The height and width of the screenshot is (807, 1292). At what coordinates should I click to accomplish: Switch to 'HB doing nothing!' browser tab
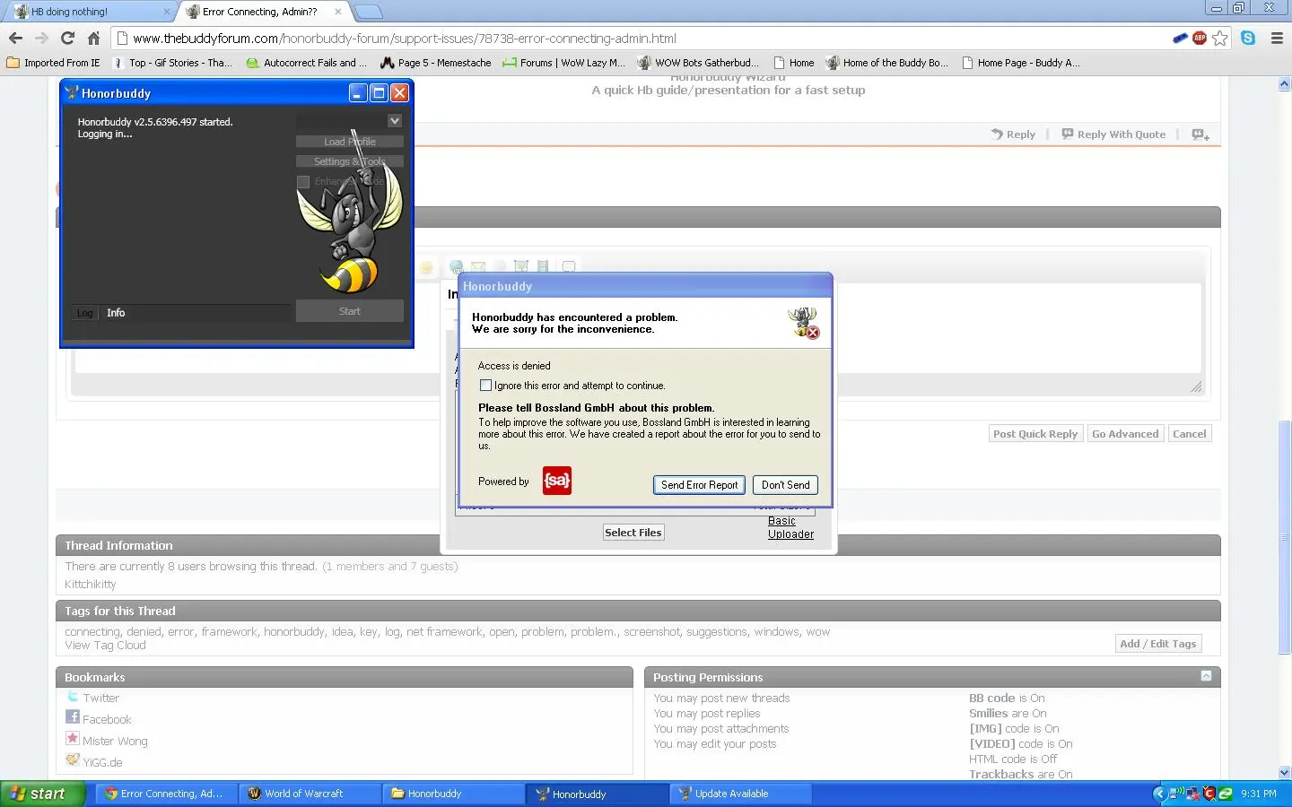pyautogui.click(x=88, y=12)
